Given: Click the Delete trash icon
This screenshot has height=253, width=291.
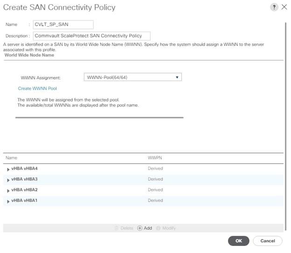Looking at the screenshot, I should 117,228.
